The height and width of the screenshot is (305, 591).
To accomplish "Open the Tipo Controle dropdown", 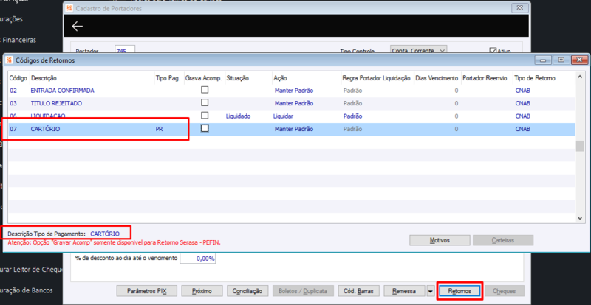I will 443,50.
